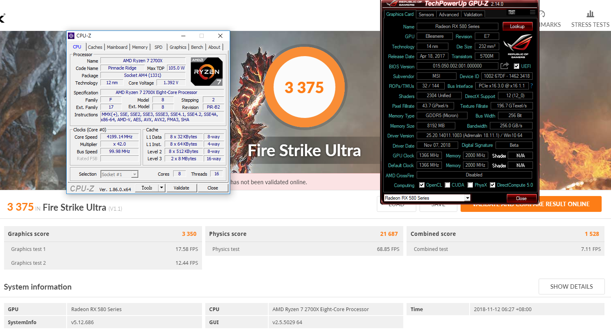The width and height of the screenshot is (611, 329).
Task: Toggle the PhysX checkbox
Action: (x=470, y=185)
